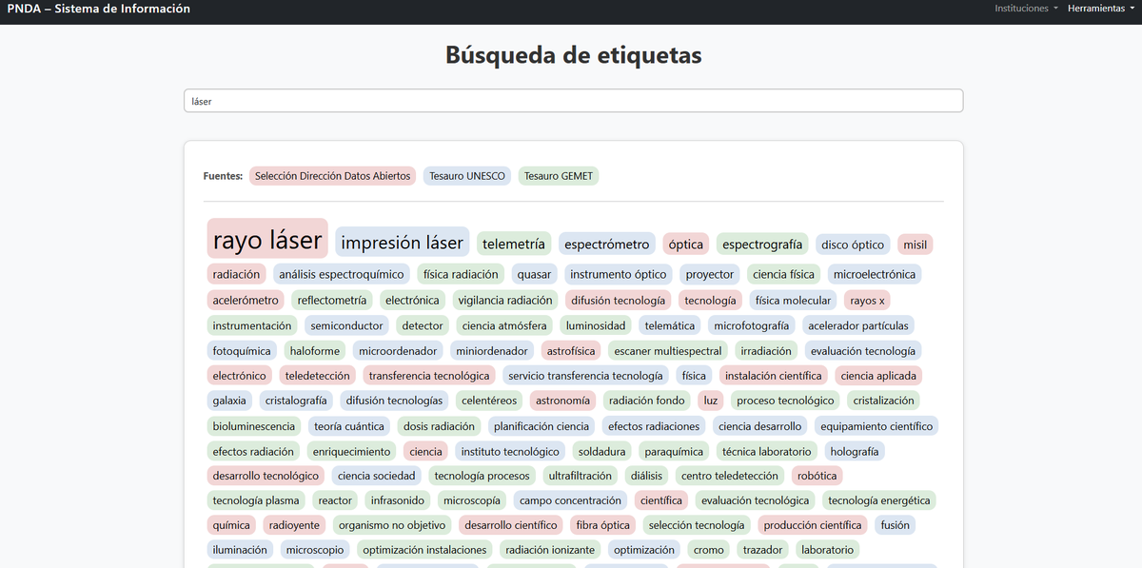Choose the 'espectrografía' tag
This screenshot has width=1142, height=568.
click(x=762, y=245)
